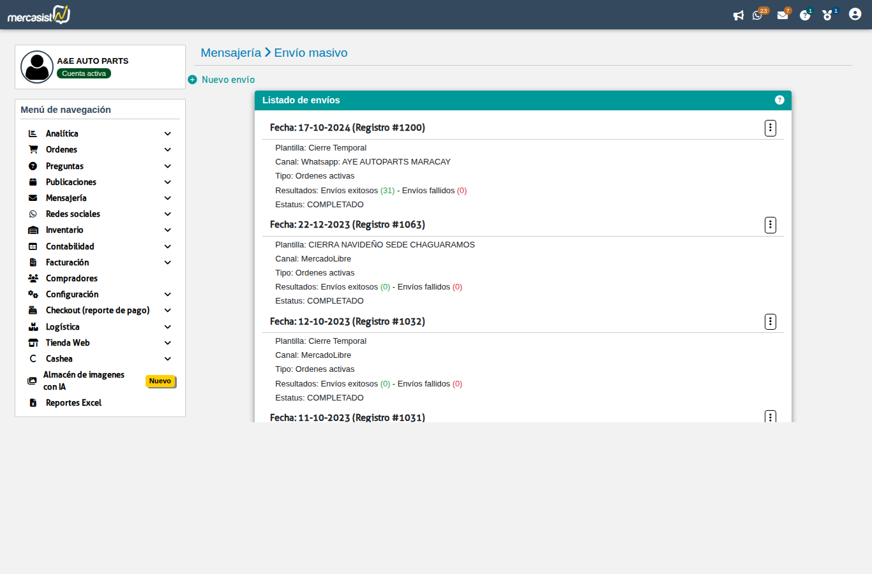Viewport: 872px width, 574px height.
Task: Expand the Analítica menu chevron
Action: [168, 134]
